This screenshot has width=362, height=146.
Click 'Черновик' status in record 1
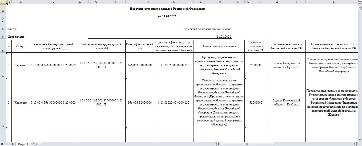point(21,65)
